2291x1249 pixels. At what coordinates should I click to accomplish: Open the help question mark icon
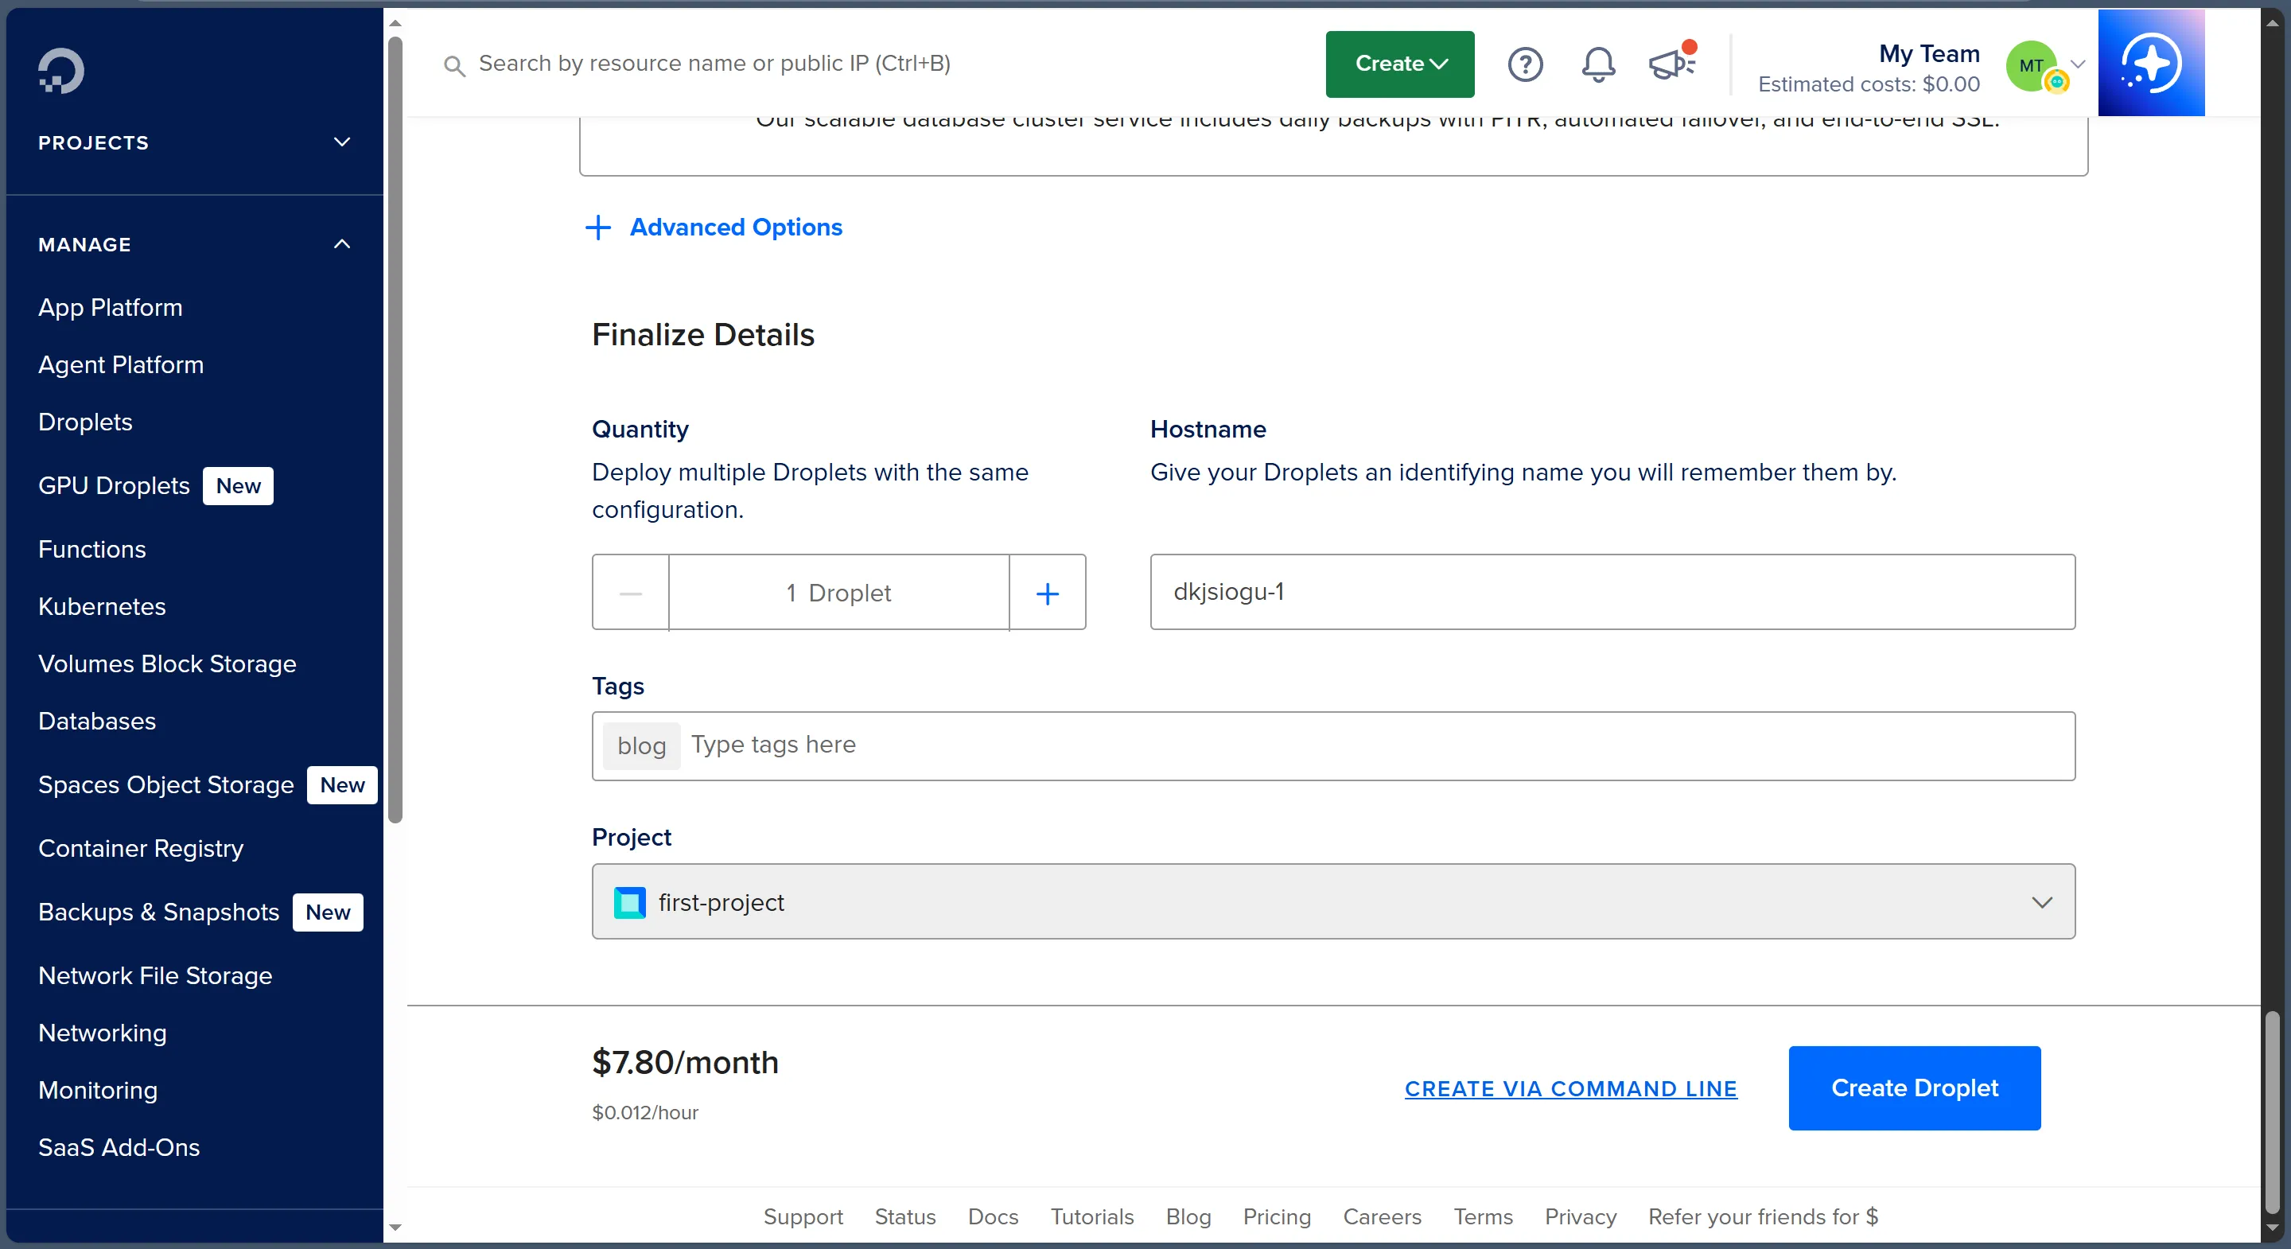[1525, 64]
